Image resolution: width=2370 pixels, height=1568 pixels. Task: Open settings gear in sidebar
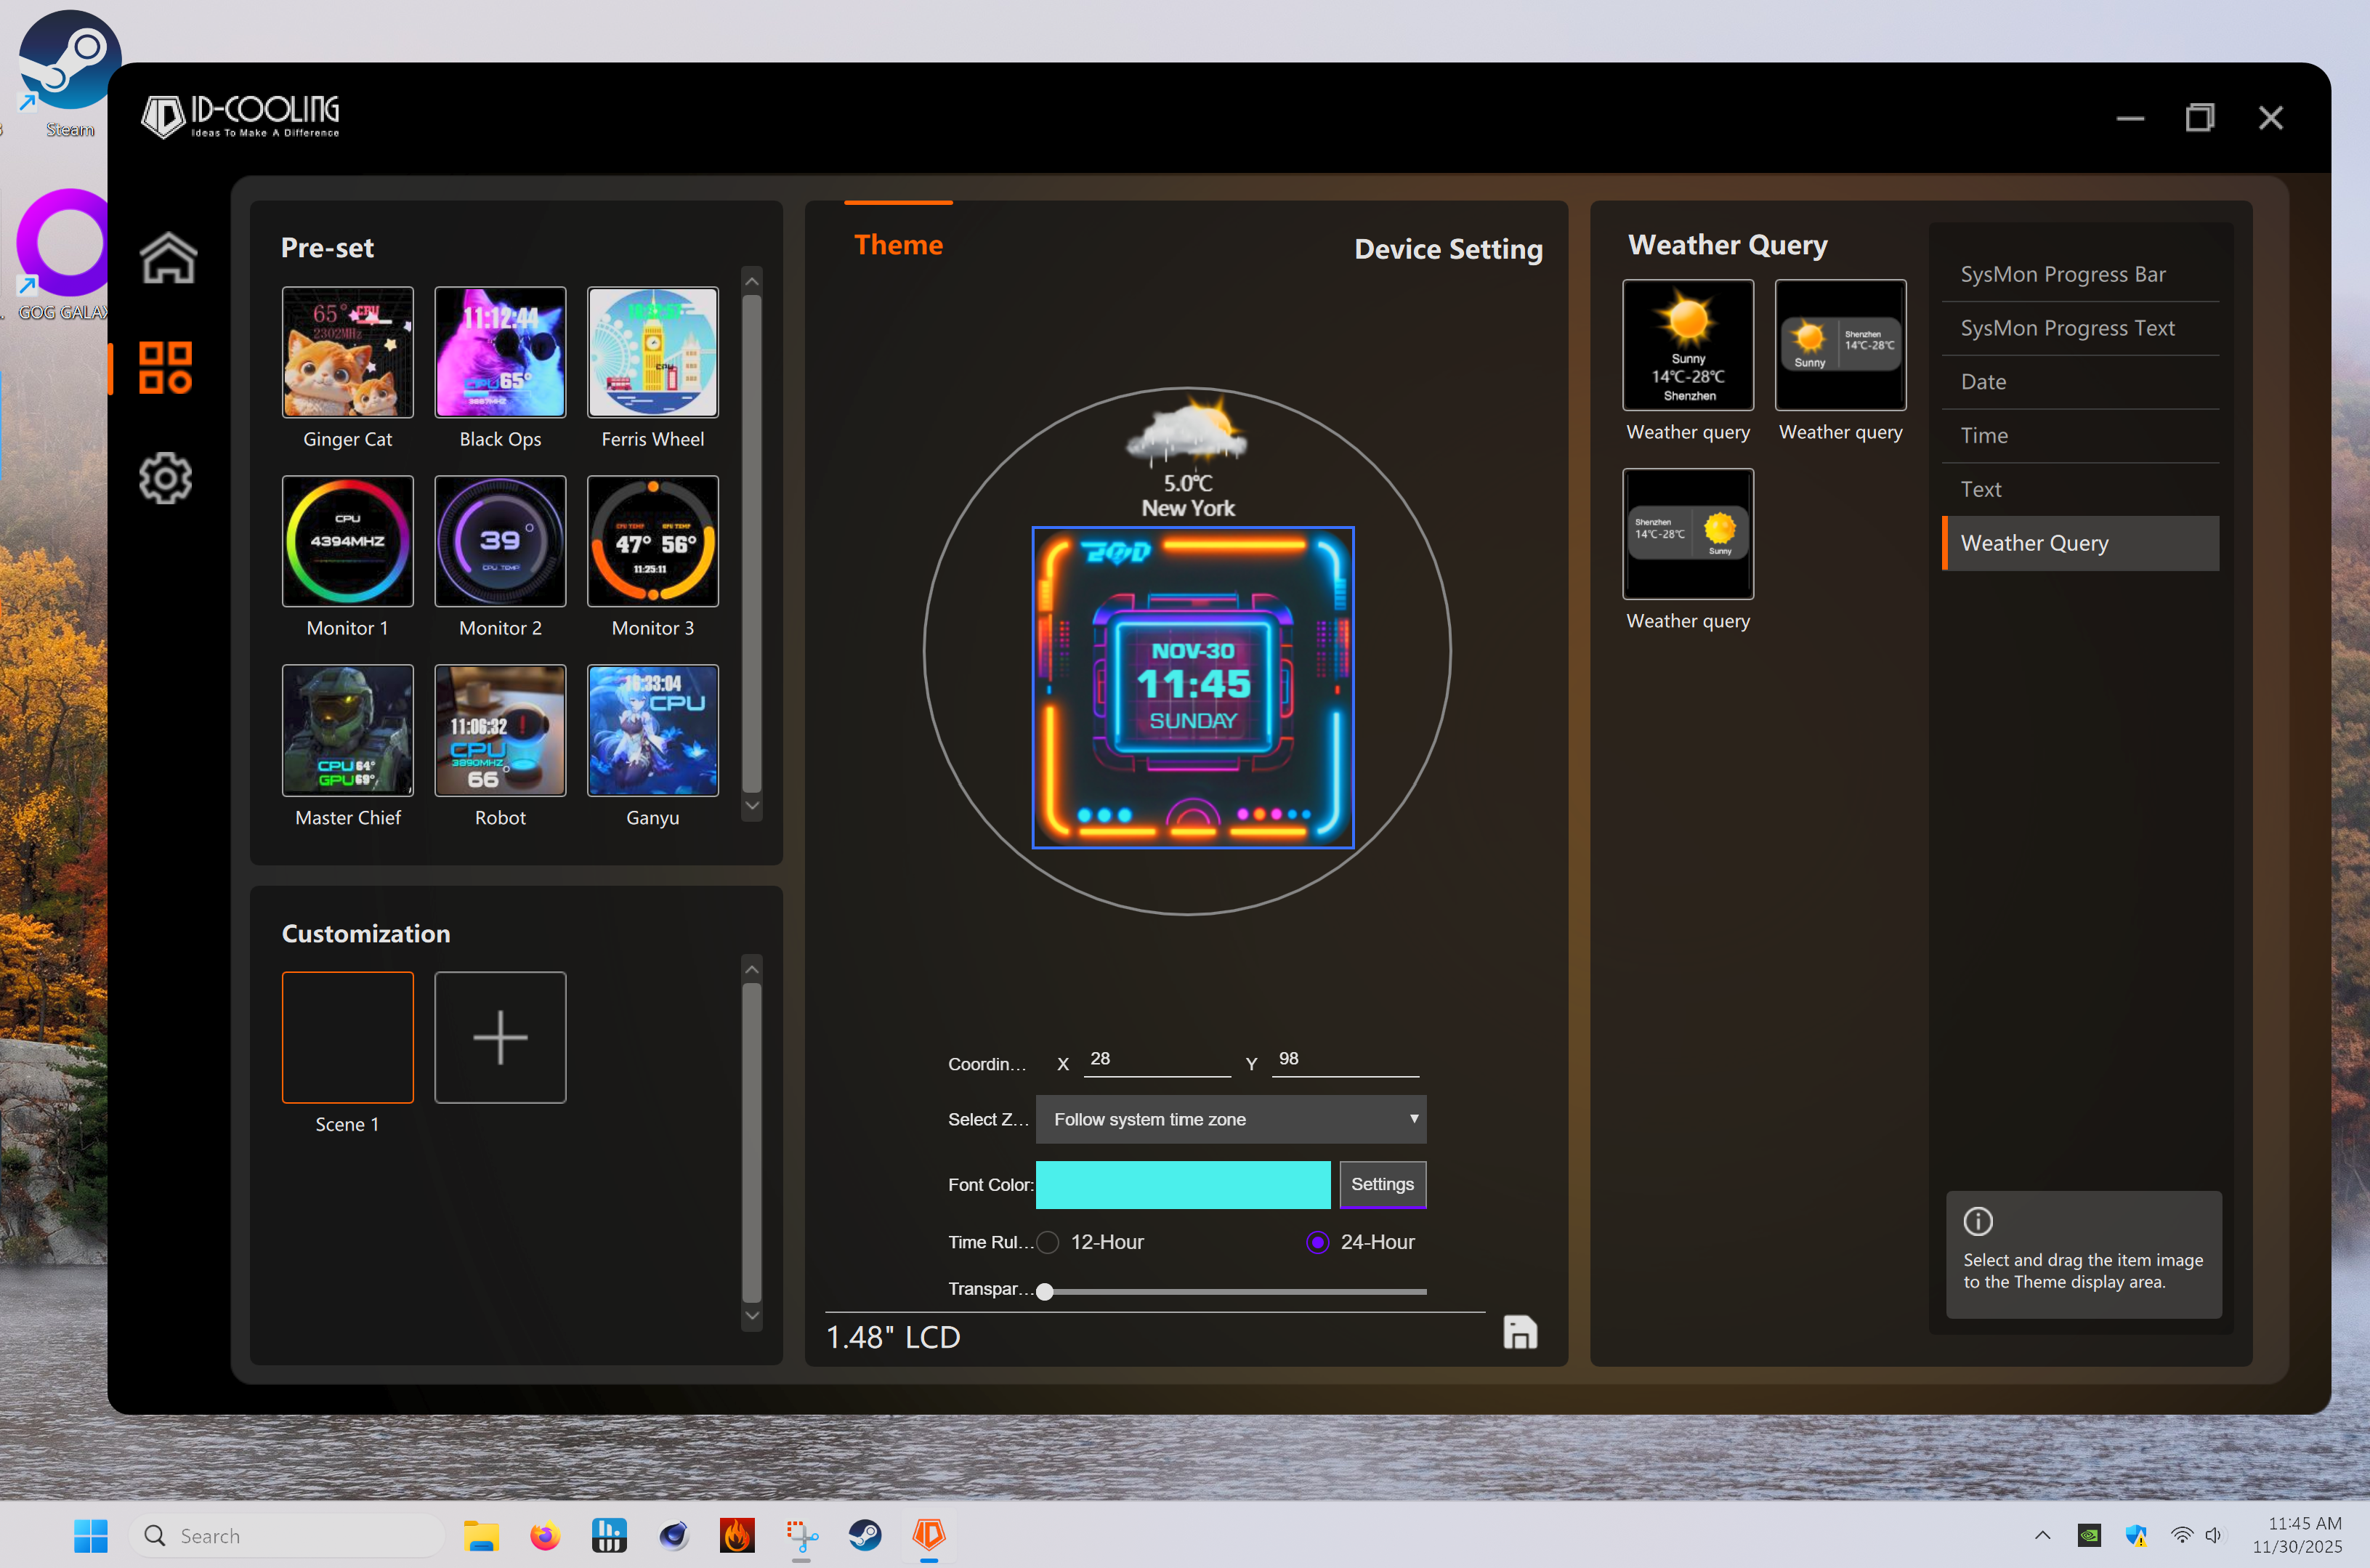coord(165,478)
